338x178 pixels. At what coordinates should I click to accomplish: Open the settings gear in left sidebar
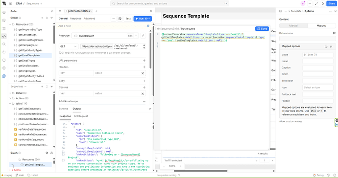[x=4, y=68]
